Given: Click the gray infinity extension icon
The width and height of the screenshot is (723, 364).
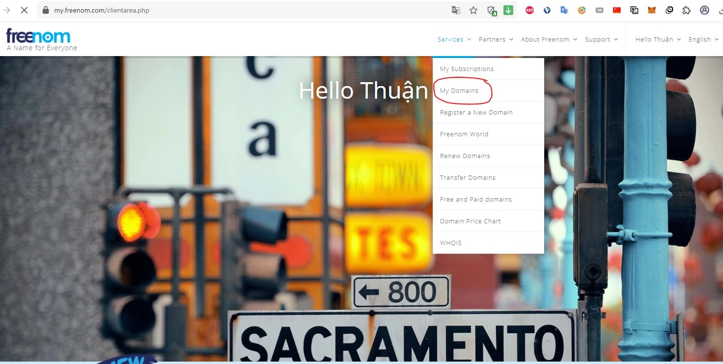Looking at the screenshot, I should pos(599,10).
